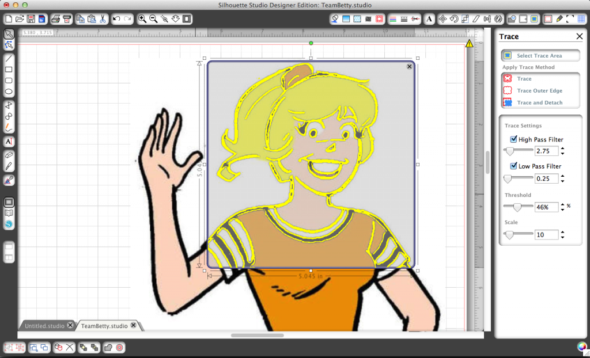Select the Rounded Rectangle tool
Screen dimensions: 590x358
(x=9, y=81)
